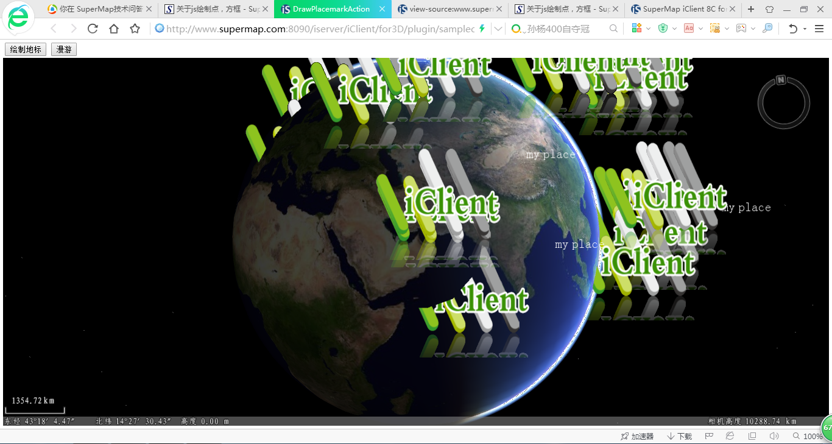Close the SuperMap iClient 8C tab

[x=732, y=9]
